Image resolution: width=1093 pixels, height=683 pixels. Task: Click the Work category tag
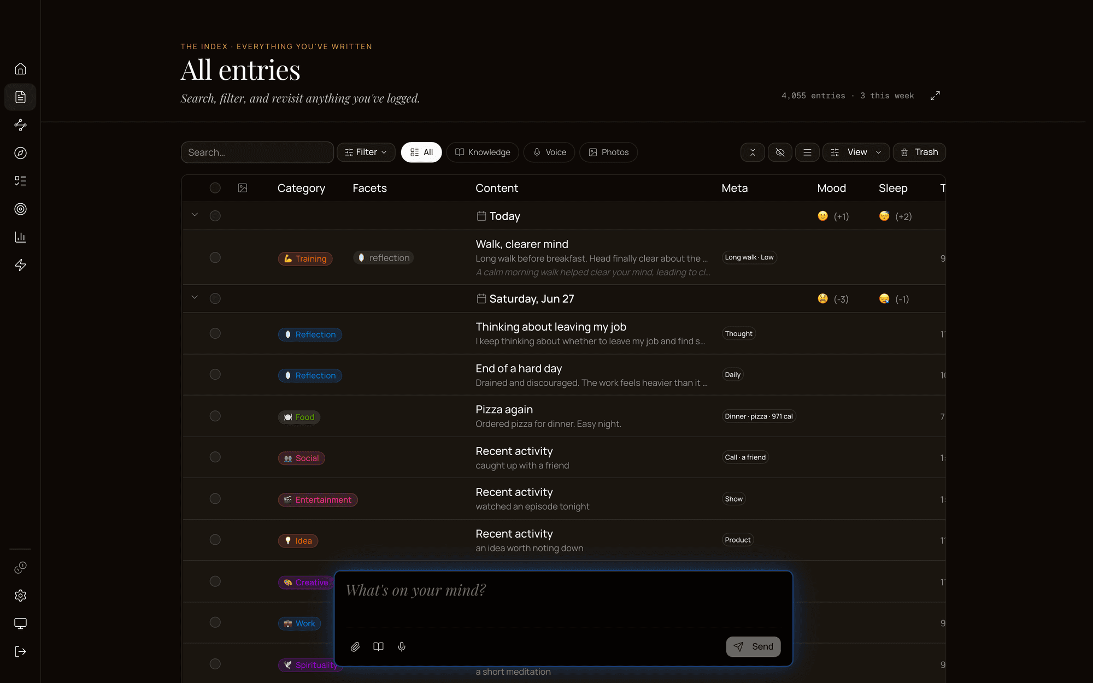tap(299, 623)
